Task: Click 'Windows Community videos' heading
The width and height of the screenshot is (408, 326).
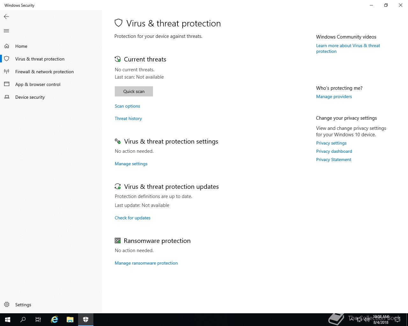Action: click(x=346, y=37)
